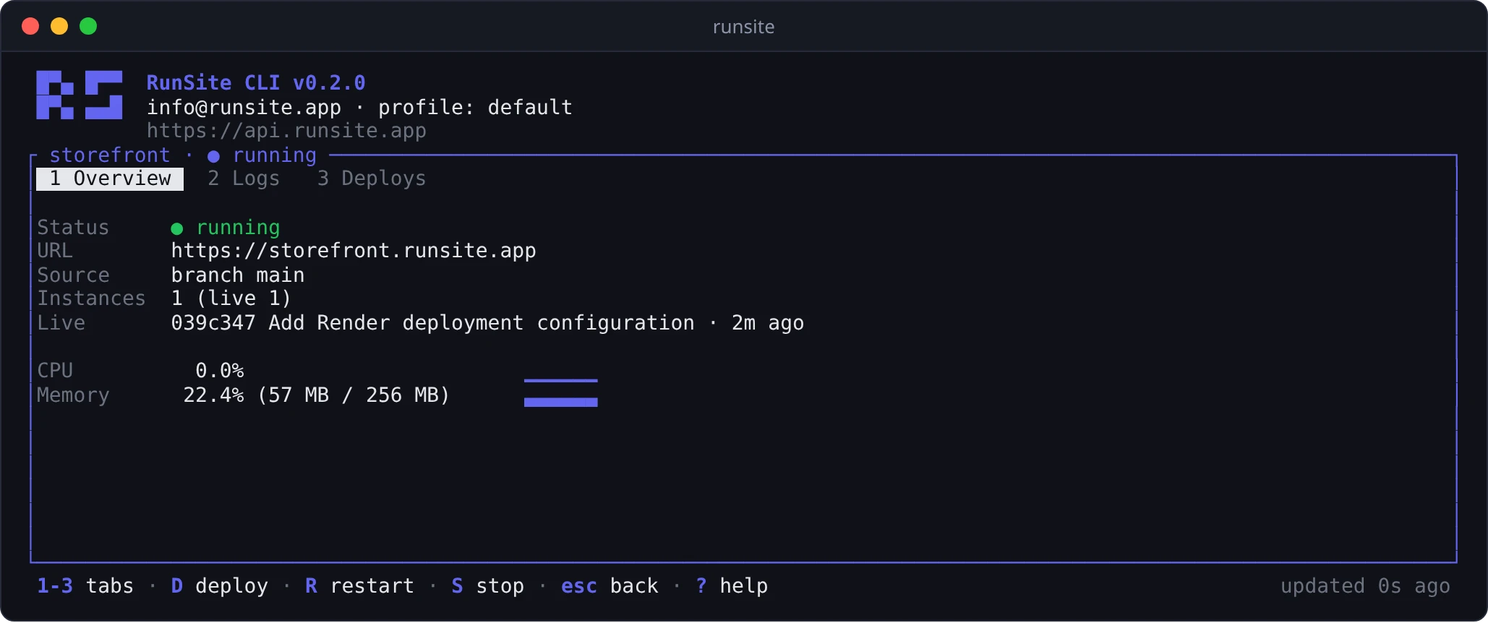The height and width of the screenshot is (623, 1488).
Task: Click the RunSite CLI v0.2.0 title
Action: pyautogui.click(x=256, y=83)
